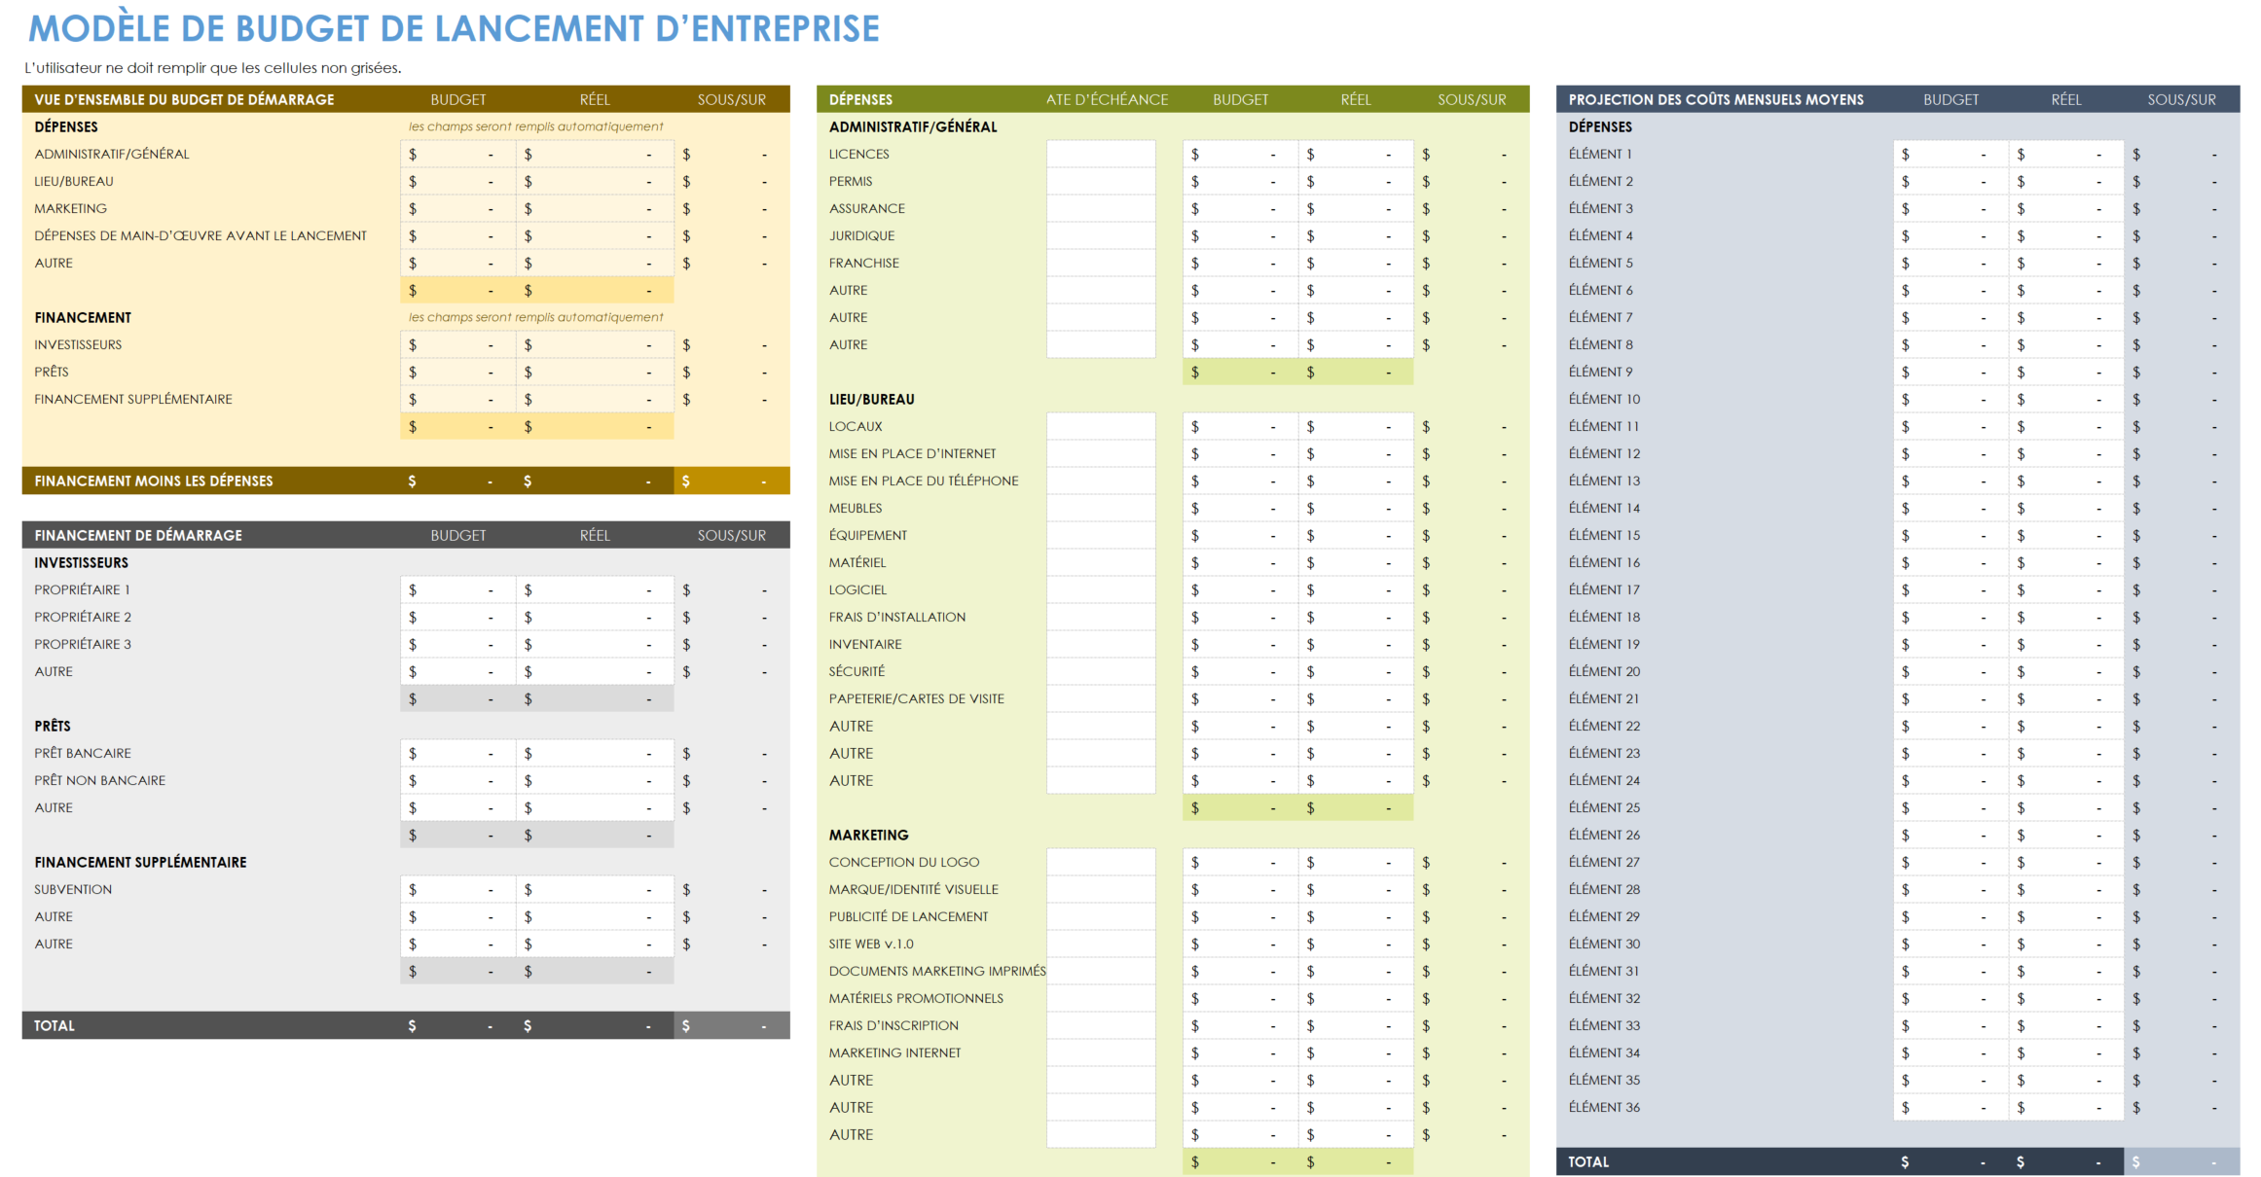Click the due date cell for LICENCES
Image resolution: width=2261 pixels, height=1177 pixels.
point(1101,154)
